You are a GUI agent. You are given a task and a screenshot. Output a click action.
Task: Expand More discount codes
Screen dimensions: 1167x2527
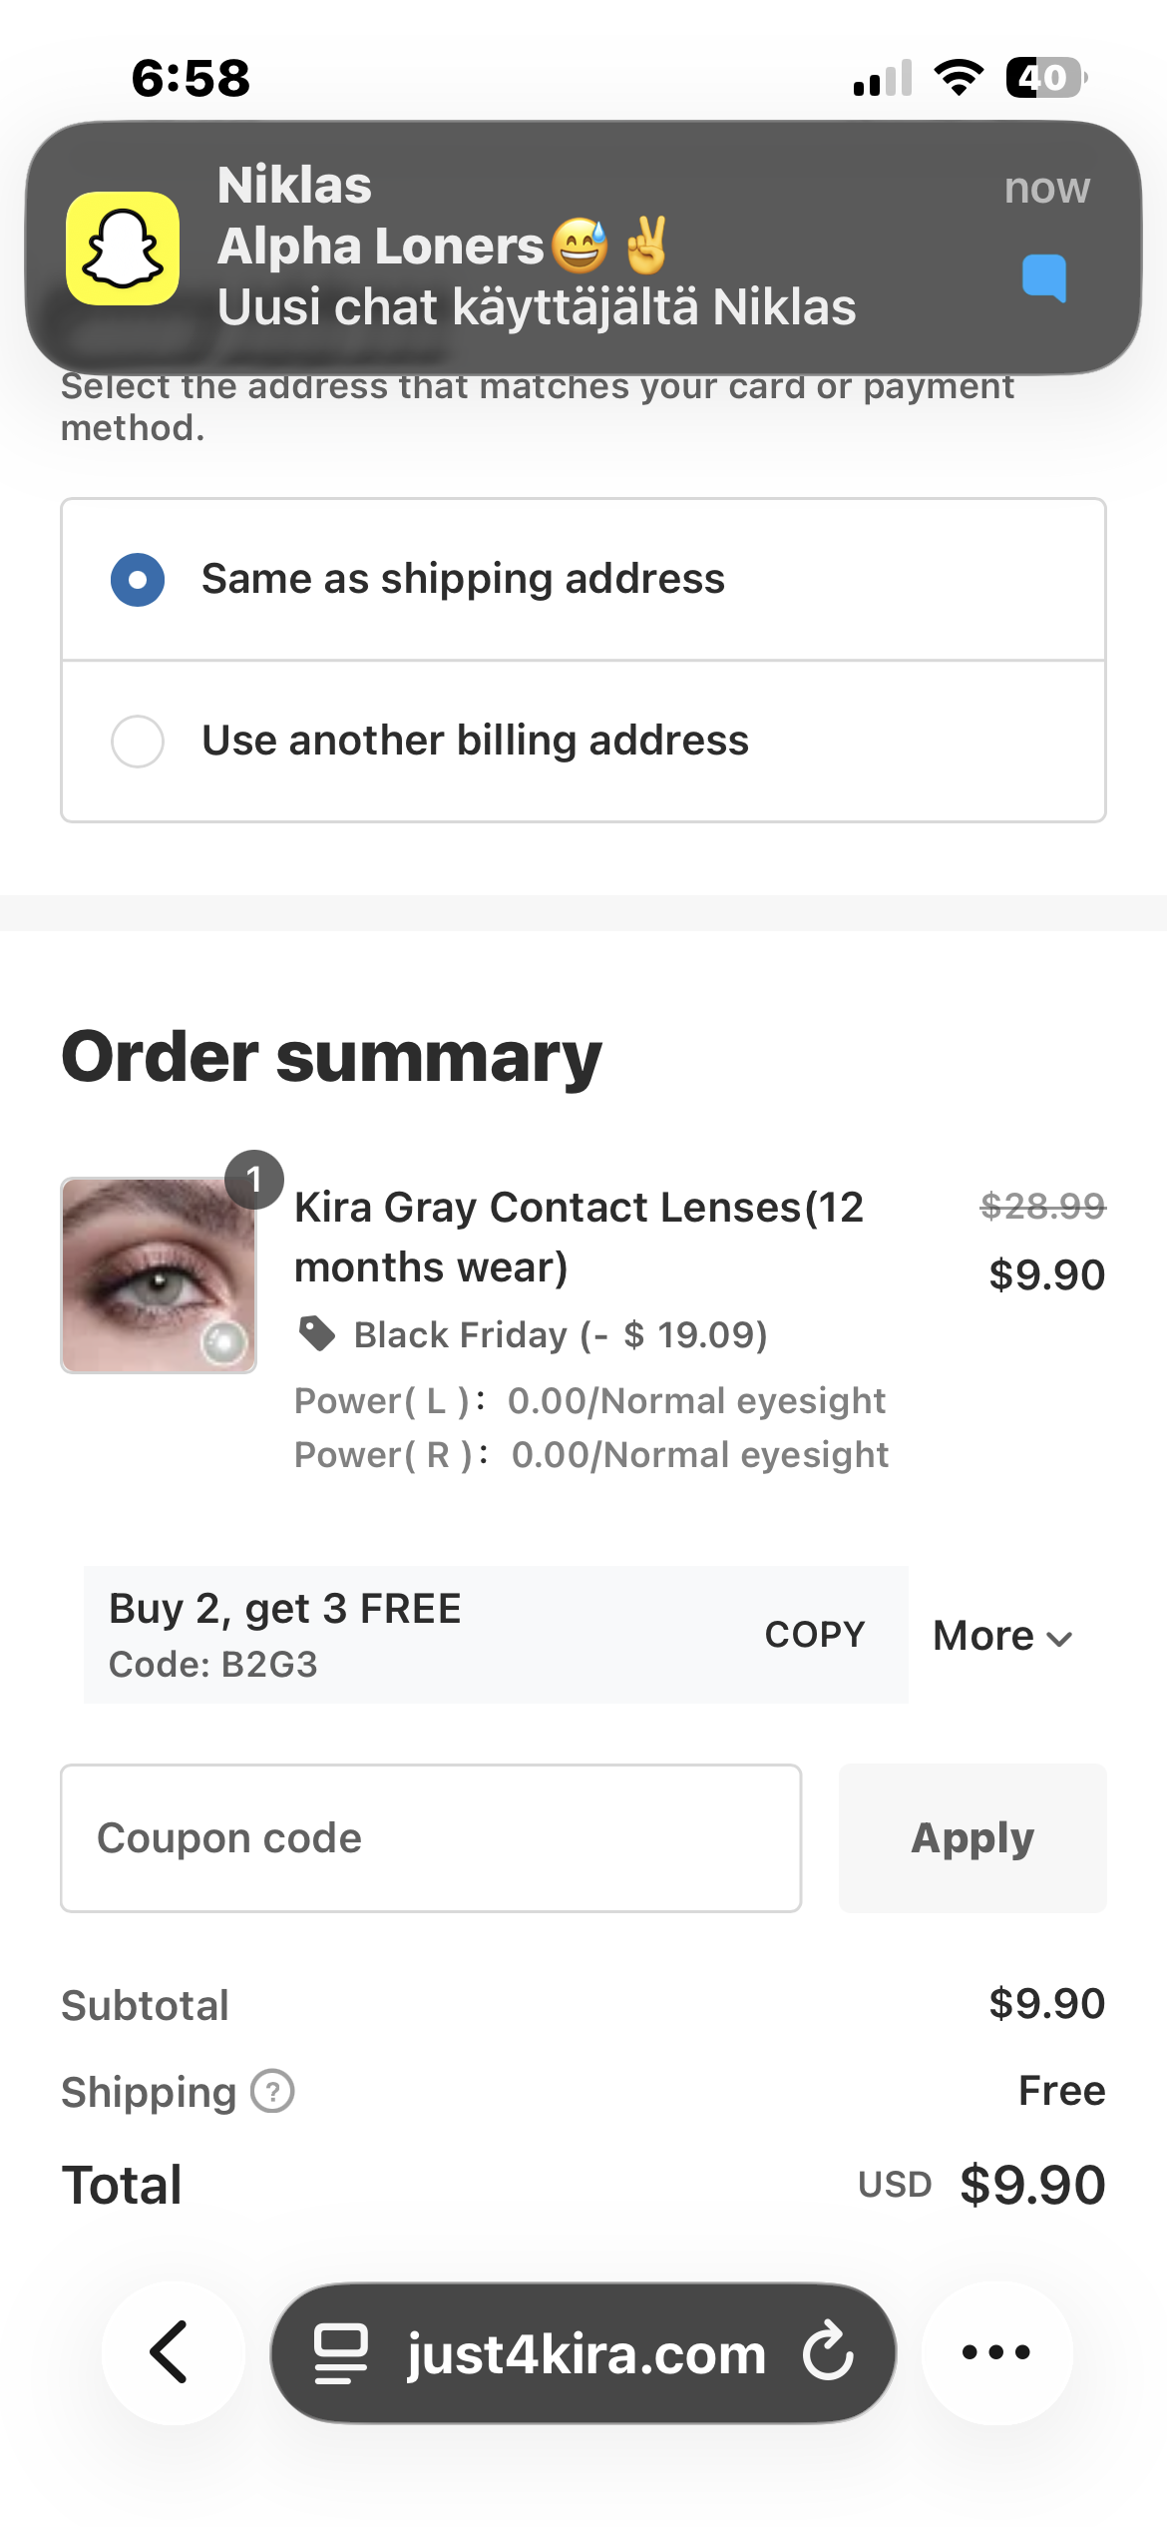click(x=1002, y=1636)
